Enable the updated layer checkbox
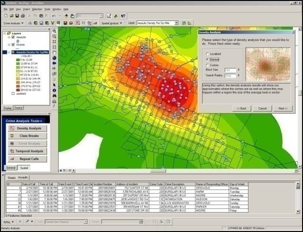303x232 pixels. 13,93
